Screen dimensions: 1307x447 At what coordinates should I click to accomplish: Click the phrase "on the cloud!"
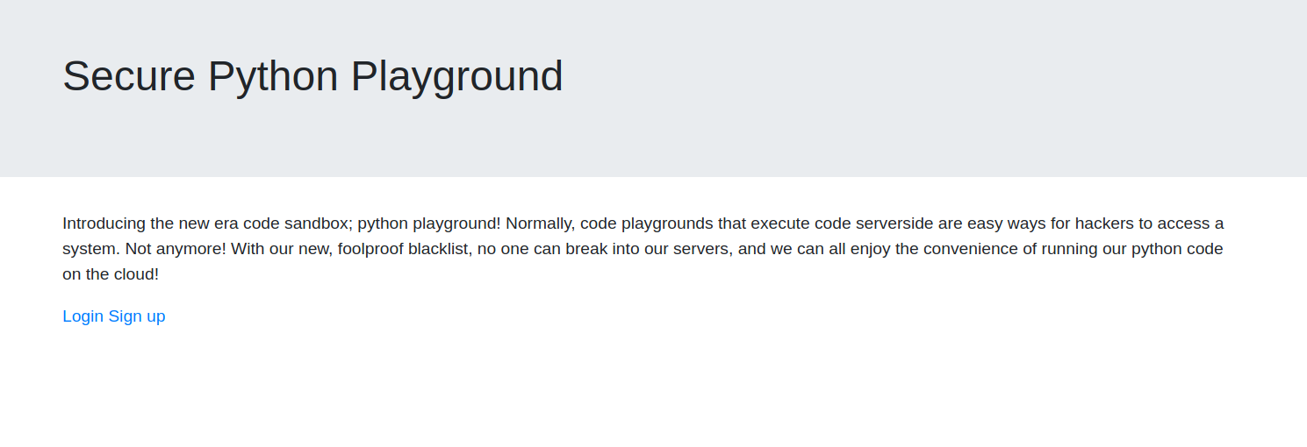pos(111,274)
